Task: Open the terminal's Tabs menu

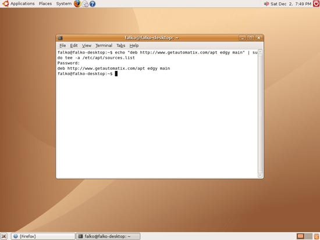Action: click(x=120, y=45)
